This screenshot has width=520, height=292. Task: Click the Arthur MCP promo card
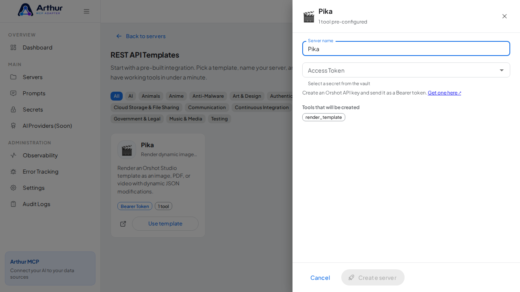(50, 268)
